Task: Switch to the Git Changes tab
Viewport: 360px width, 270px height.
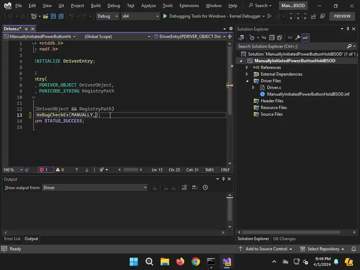Action: pyautogui.click(x=284, y=239)
